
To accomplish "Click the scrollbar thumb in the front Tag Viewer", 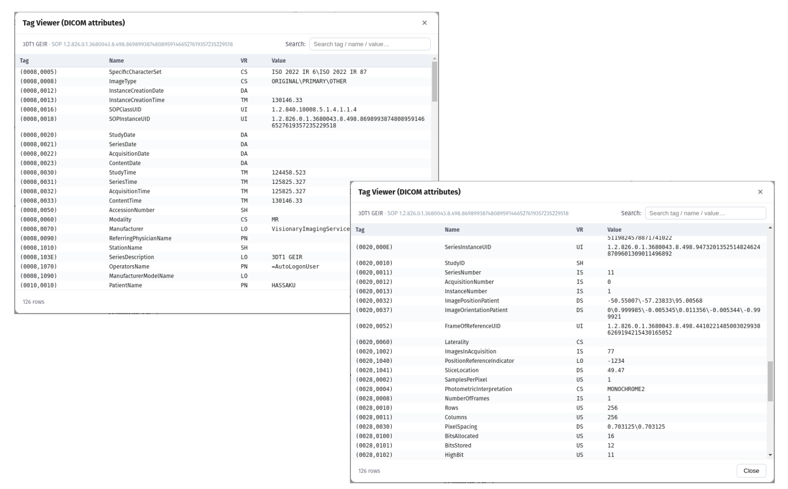I will click(770, 381).
